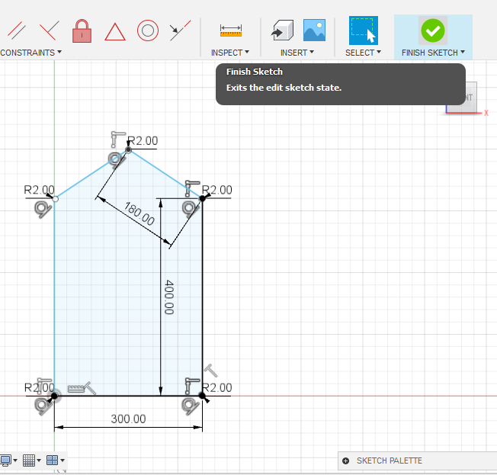
Task: Select the perpendicular glyph outside the bottom right corner
Action: [211, 371]
